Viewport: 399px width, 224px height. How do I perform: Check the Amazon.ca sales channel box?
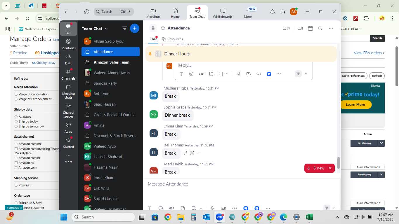pos(16,163)
